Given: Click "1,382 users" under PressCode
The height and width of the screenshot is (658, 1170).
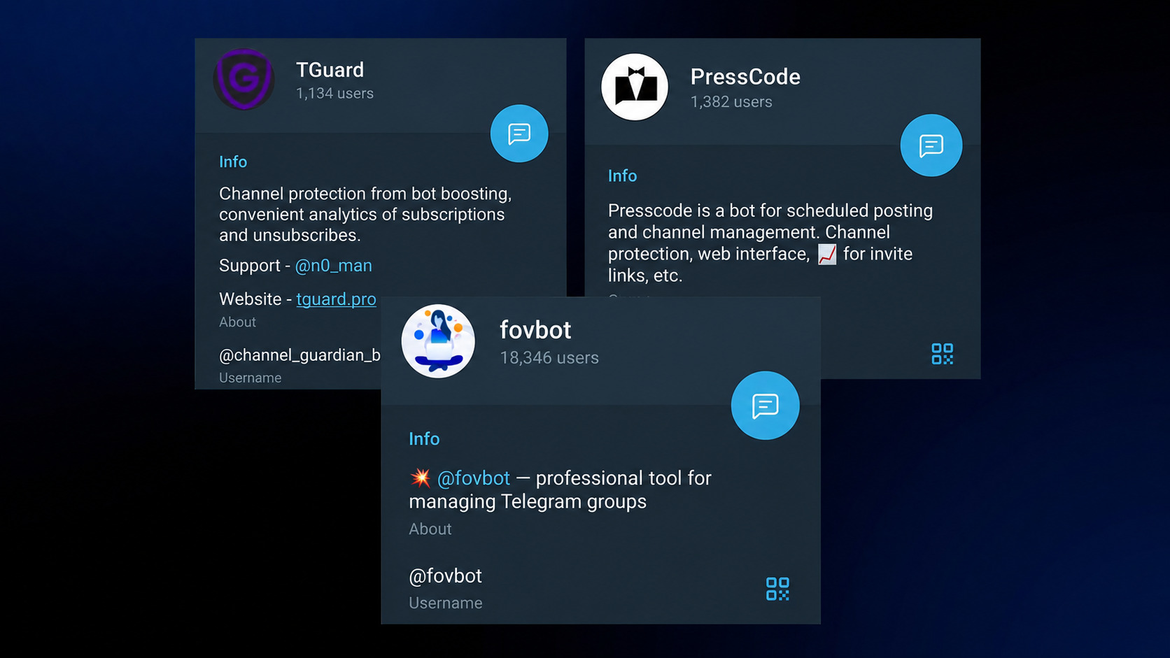Looking at the screenshot, I should tap(731, 102).
